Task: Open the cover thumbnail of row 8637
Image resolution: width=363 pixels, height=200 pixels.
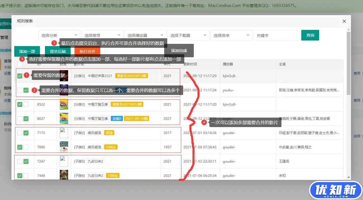Action: coord(64,118)
